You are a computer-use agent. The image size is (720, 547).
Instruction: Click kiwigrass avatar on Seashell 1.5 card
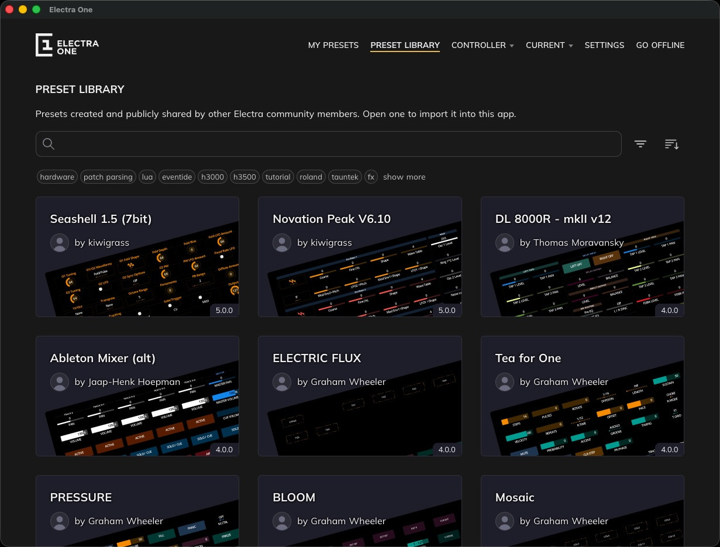[60, 243]
